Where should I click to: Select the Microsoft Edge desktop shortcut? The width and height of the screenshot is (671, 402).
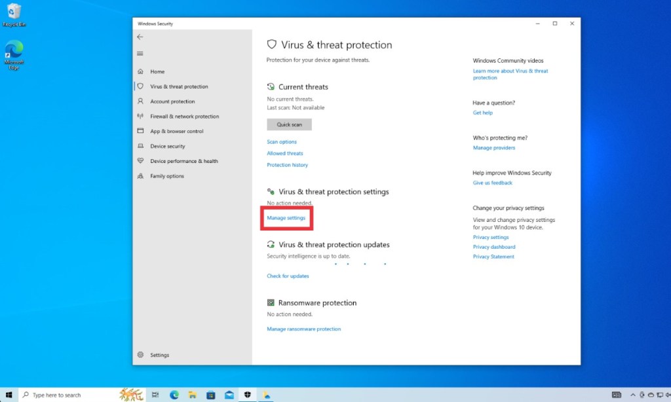click(x=14, y=55)
